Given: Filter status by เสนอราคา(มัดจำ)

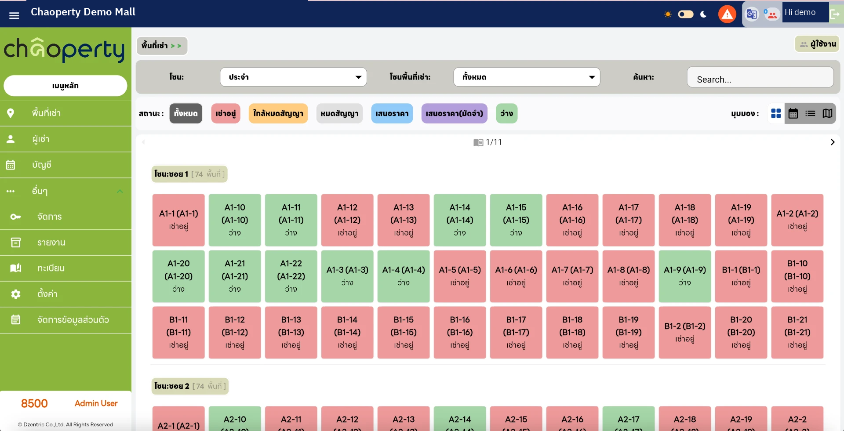Looking at the screenshot, I should coord(454,113).
